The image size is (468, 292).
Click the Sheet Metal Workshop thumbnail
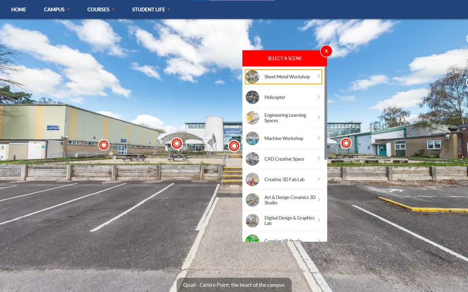[x=252, y=76]
